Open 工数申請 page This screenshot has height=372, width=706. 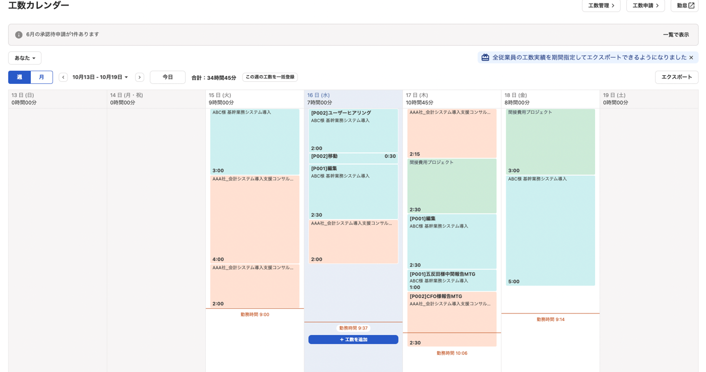click(645, 6)
